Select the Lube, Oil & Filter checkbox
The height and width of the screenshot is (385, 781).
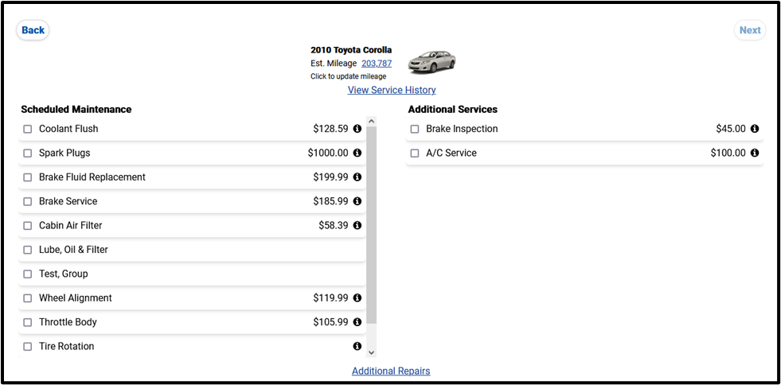coord(28,250)
